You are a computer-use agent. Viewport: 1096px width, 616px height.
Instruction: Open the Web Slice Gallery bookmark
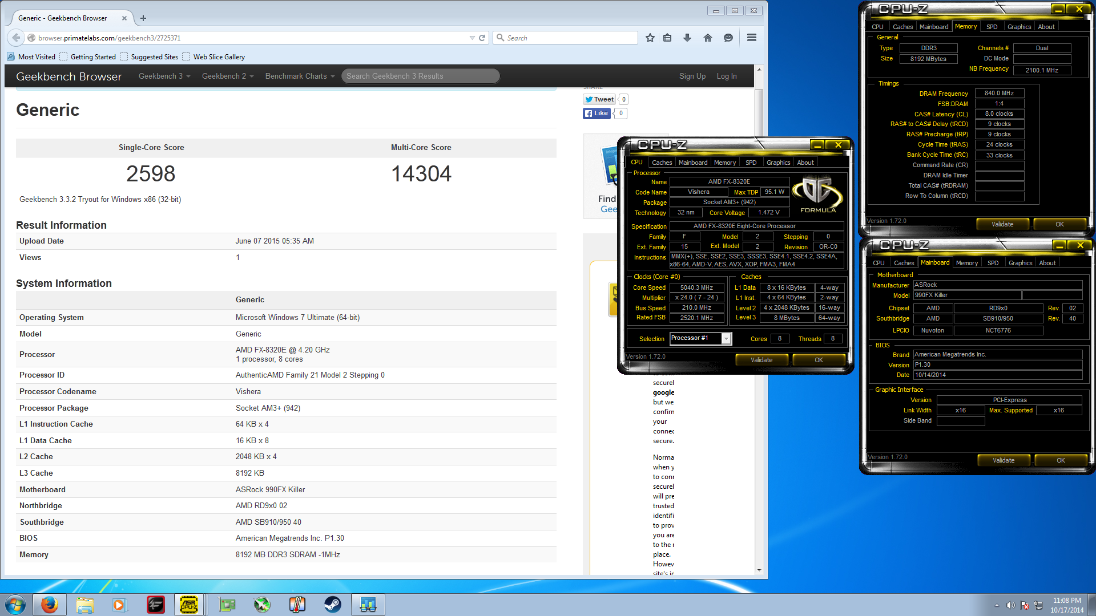click(213, 56)
